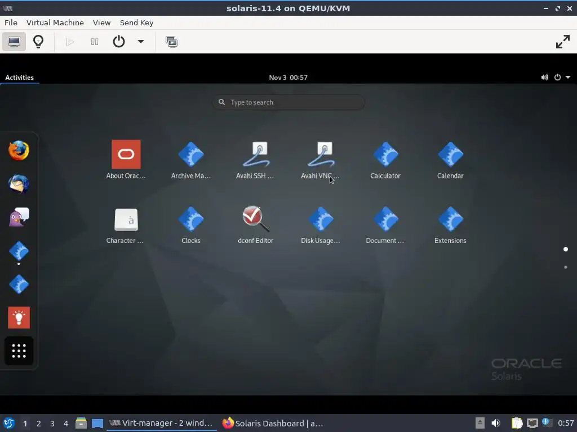Open Avahi SSH Server Browser
This screenshot has width=577, height=432.
tap(255, 159)
